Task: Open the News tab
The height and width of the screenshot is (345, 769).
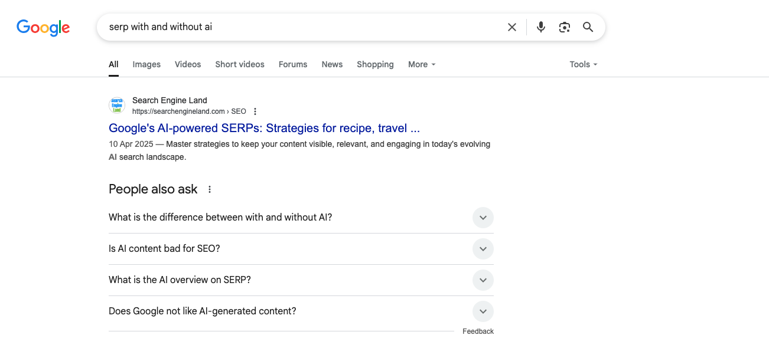Action: (x=332, y=64)
